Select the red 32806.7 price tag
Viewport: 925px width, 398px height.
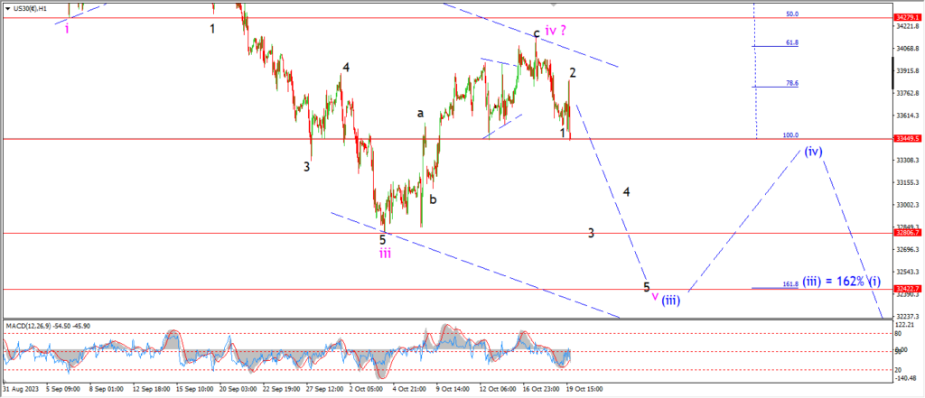[907, 233]
